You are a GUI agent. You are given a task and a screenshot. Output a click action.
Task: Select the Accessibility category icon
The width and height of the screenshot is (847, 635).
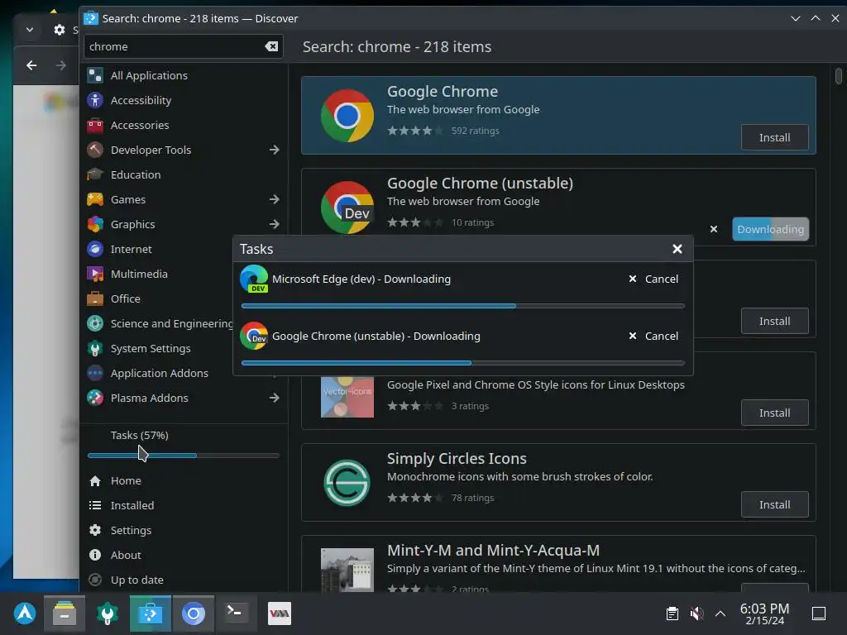coord(95,100)
